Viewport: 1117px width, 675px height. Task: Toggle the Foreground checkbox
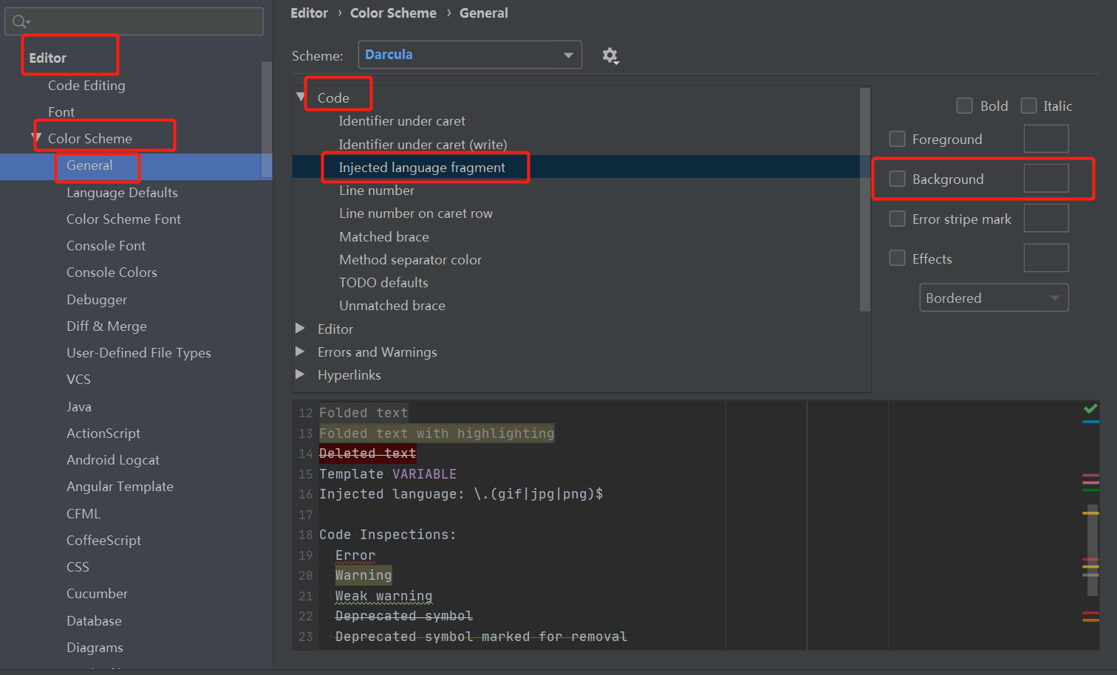coord(897,139)
